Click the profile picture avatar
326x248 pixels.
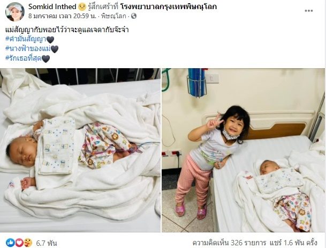tap(15, 12)
